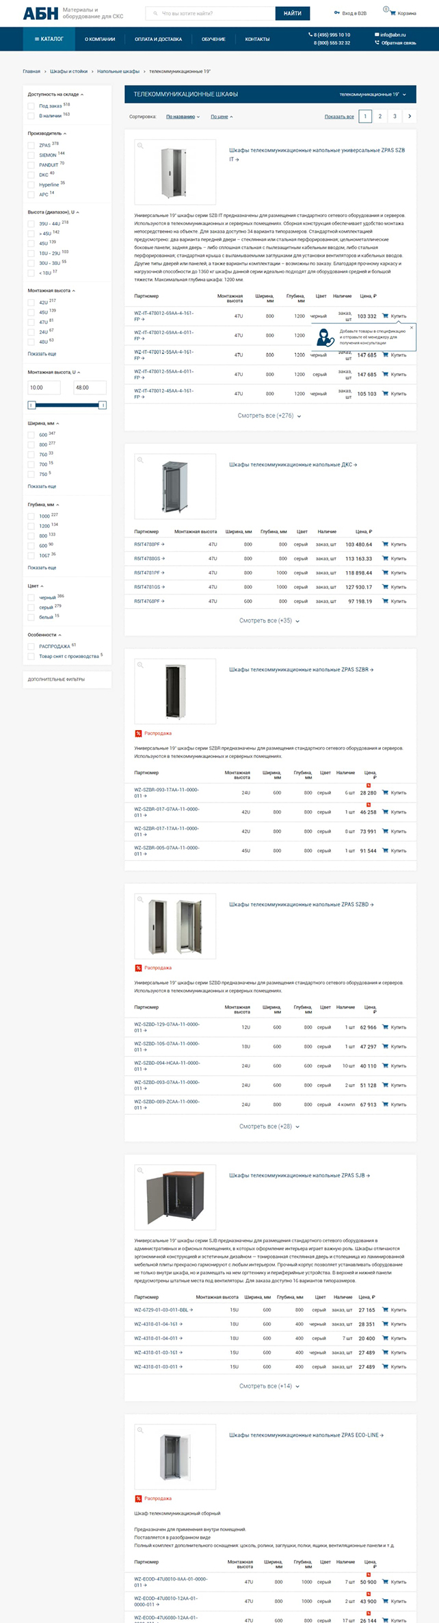Open the Шкафы и стойки breadcrumb link

[68, 71]
